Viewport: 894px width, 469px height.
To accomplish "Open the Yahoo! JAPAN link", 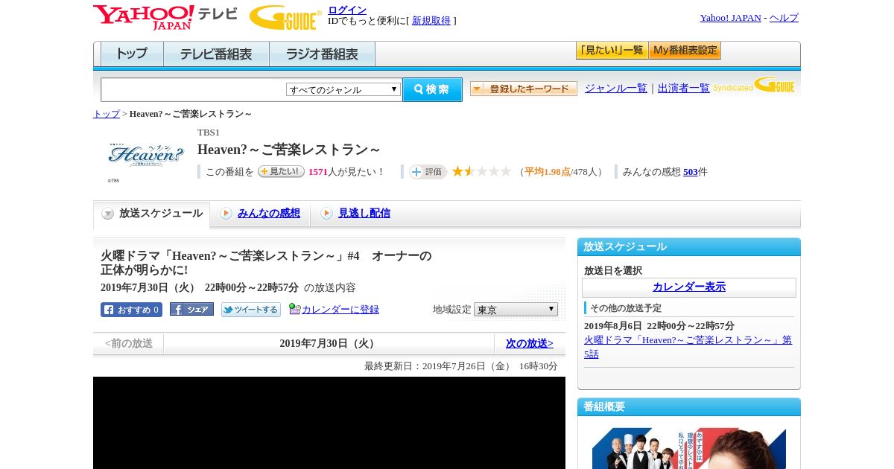I will click(731, 17).
